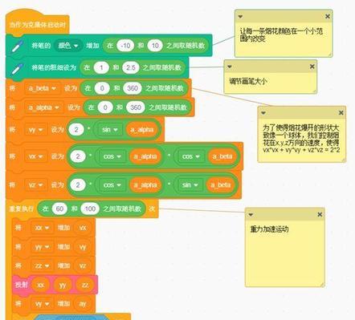Open the vx variable dropdown in set block

coord(36,156)
